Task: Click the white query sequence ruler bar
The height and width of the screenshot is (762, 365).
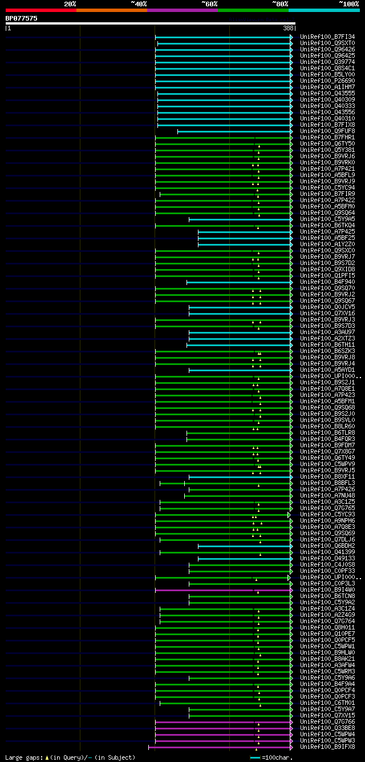Action: [x=151, y=23]
